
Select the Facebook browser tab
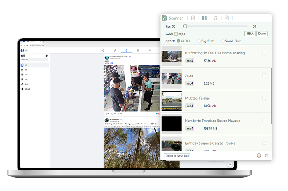pyautogui.click(x=31, y=42)
